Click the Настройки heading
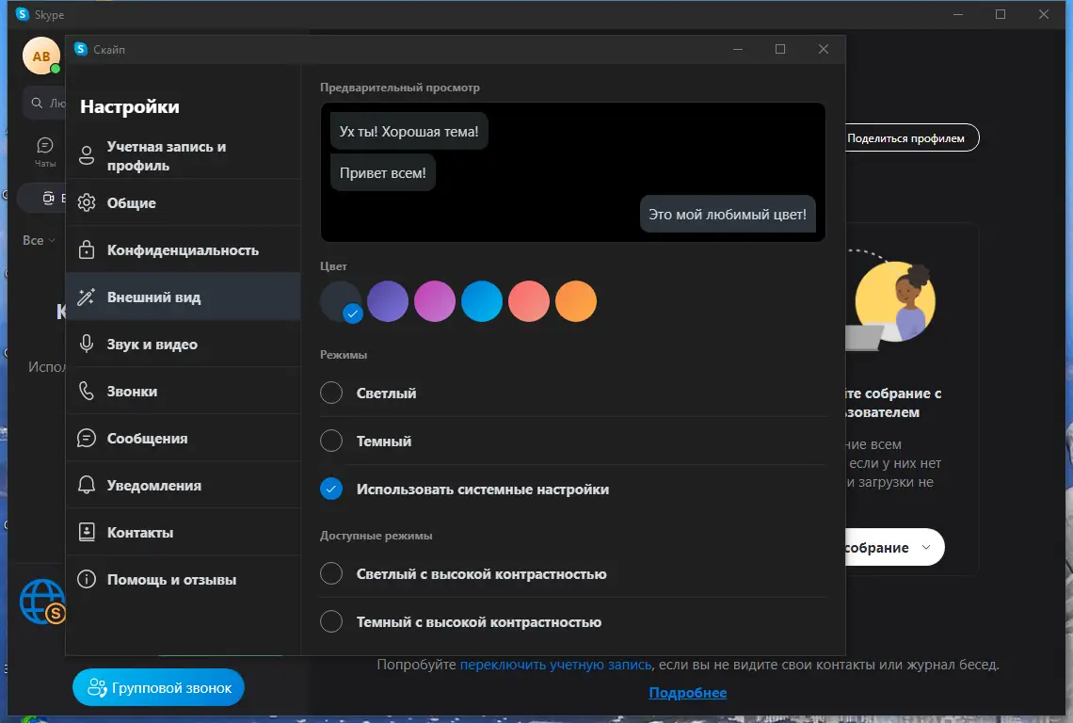The image size is (1073, 723). (130, 106)
